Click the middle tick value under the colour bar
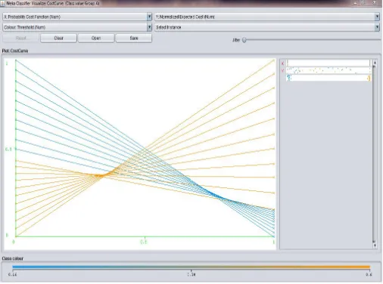Image resolution: width=383 pixels, height=284 pixels. point(191,274)
